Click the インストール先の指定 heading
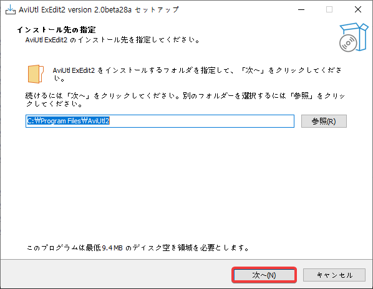The height and width of the screenshot is (289, 373). click(x=56, y=30)
